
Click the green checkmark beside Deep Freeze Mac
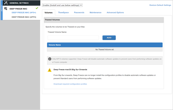tap(37, 8)
